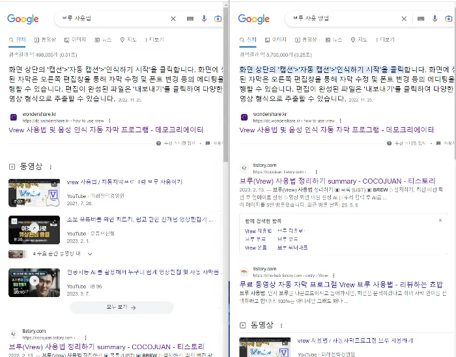The width and height of the screenshot is (456, 357).
Task: Click wondershare favicon in left window
Action: coord(14,117)
